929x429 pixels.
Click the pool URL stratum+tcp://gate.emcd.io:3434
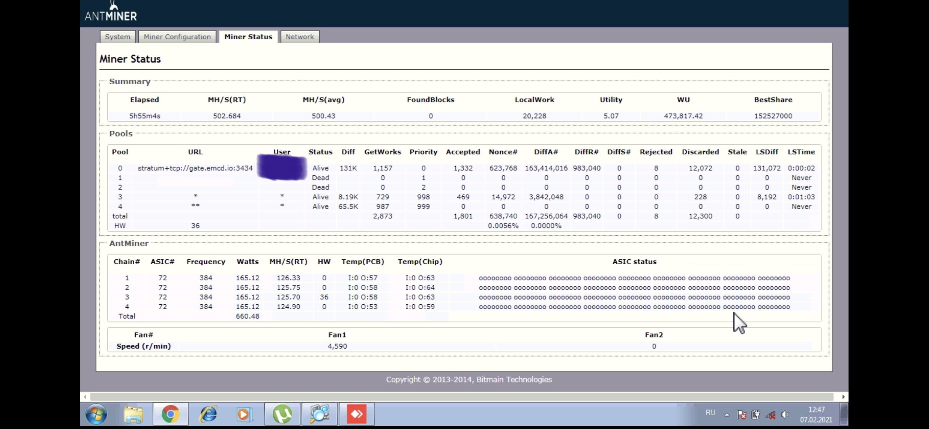pyautogui.click(x=195, y=168)
